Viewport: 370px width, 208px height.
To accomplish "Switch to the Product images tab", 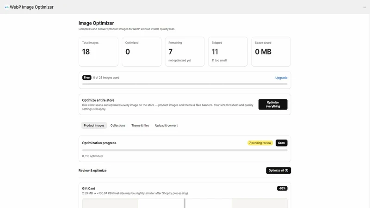I will click(x=94, y=125).
